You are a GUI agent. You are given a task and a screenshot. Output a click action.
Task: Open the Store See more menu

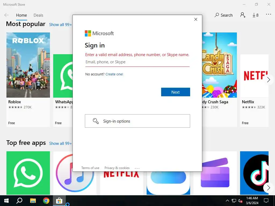pyautogui.click(x=269, y=14)
